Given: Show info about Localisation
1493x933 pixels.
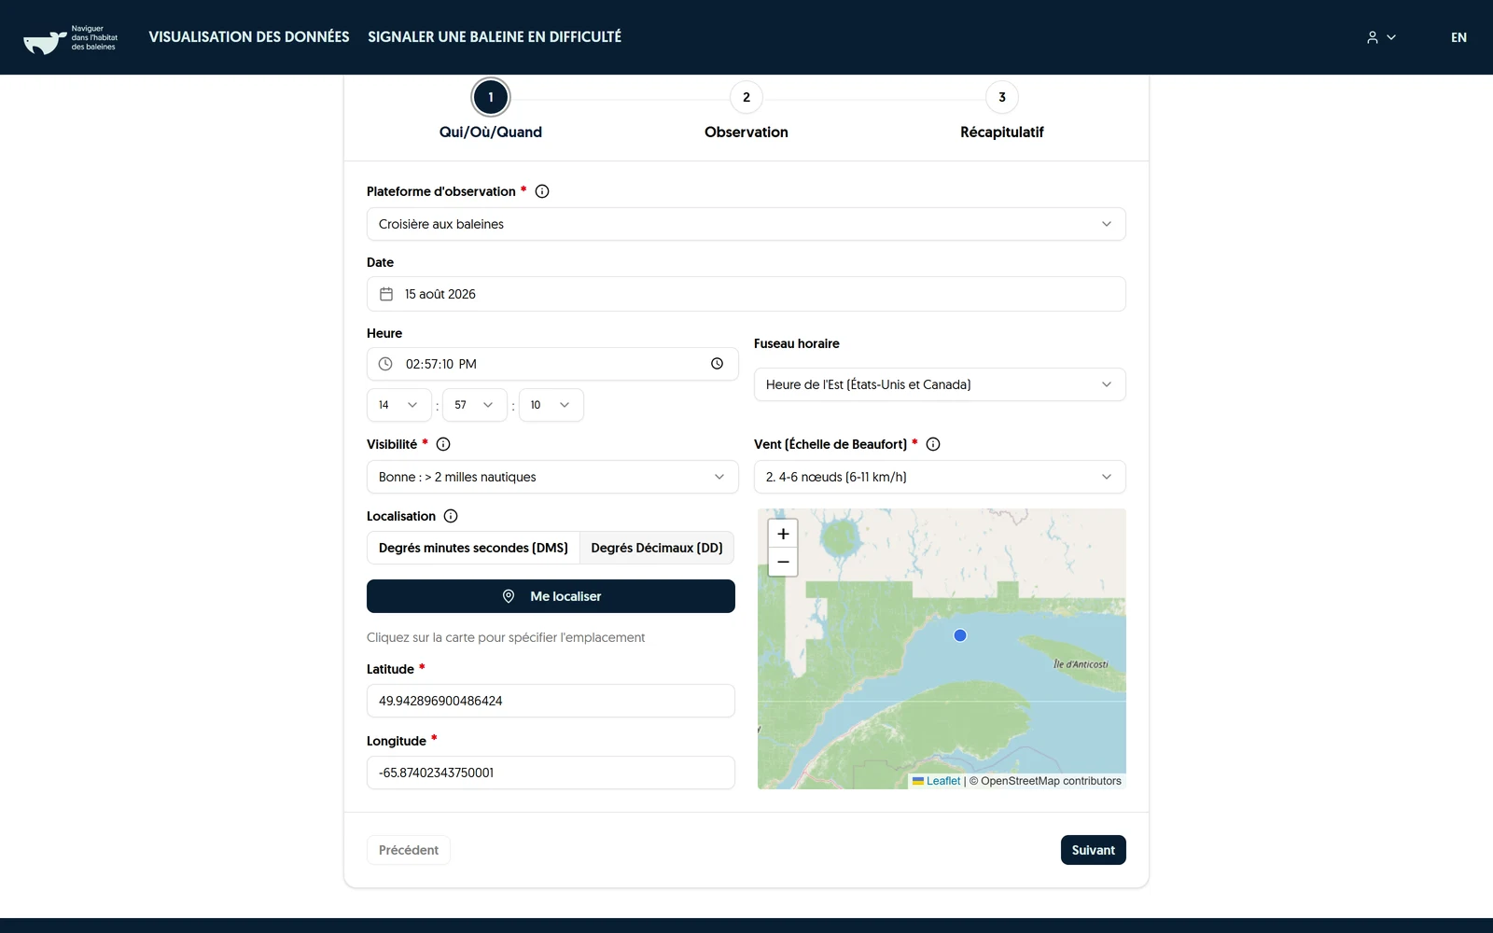Looking at the screenshot, I should tap(451, 516).
